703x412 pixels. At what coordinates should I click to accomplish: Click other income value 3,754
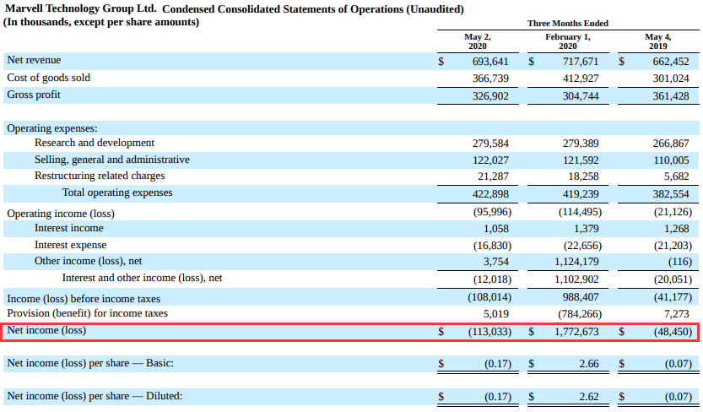(x=496, y=262)
